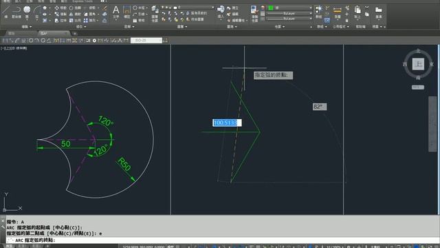Viewport: 440px width, 248px height.
Task: Expand the Block panel title
Action: [x=232, y=27]
